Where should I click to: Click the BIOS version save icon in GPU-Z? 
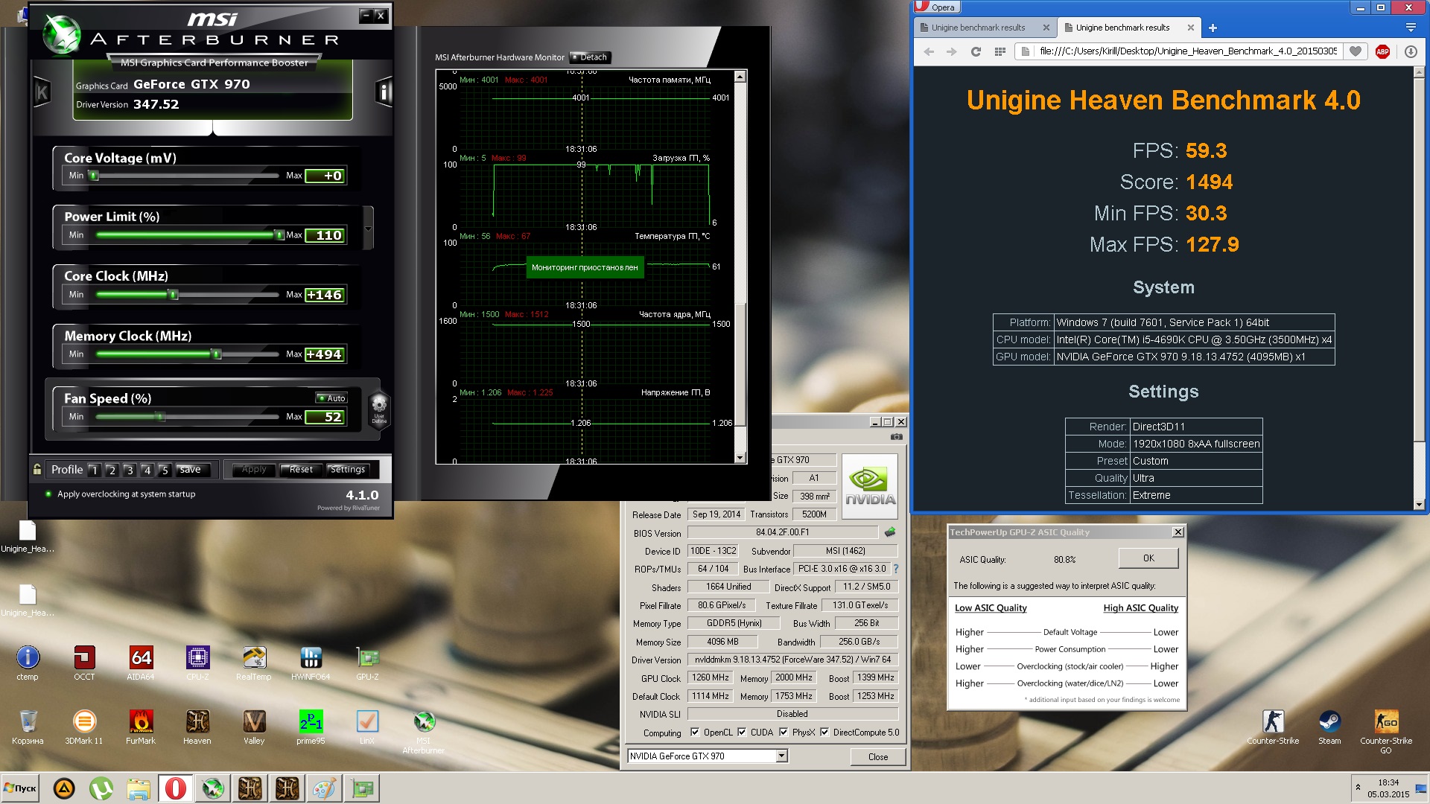[889, 532]
